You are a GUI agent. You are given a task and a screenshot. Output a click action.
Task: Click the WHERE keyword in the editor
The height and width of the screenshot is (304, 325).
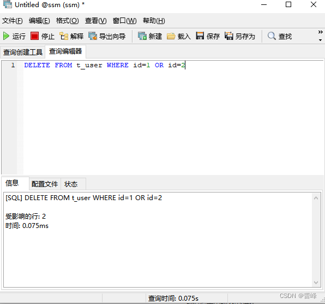pyautogui.click(x=118, y=65)
